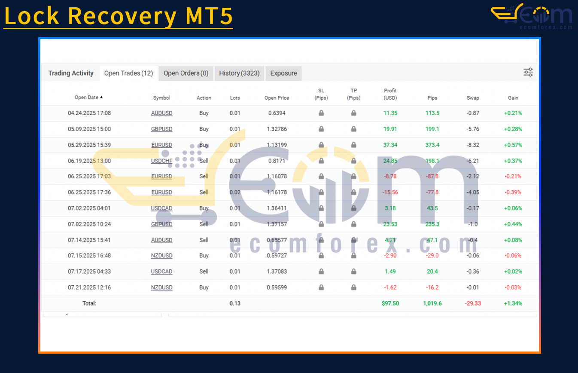Open NZDUSD link dated 07.15.2025
Image resolution: width=578 pixels, height=373 pixels.
161,256
